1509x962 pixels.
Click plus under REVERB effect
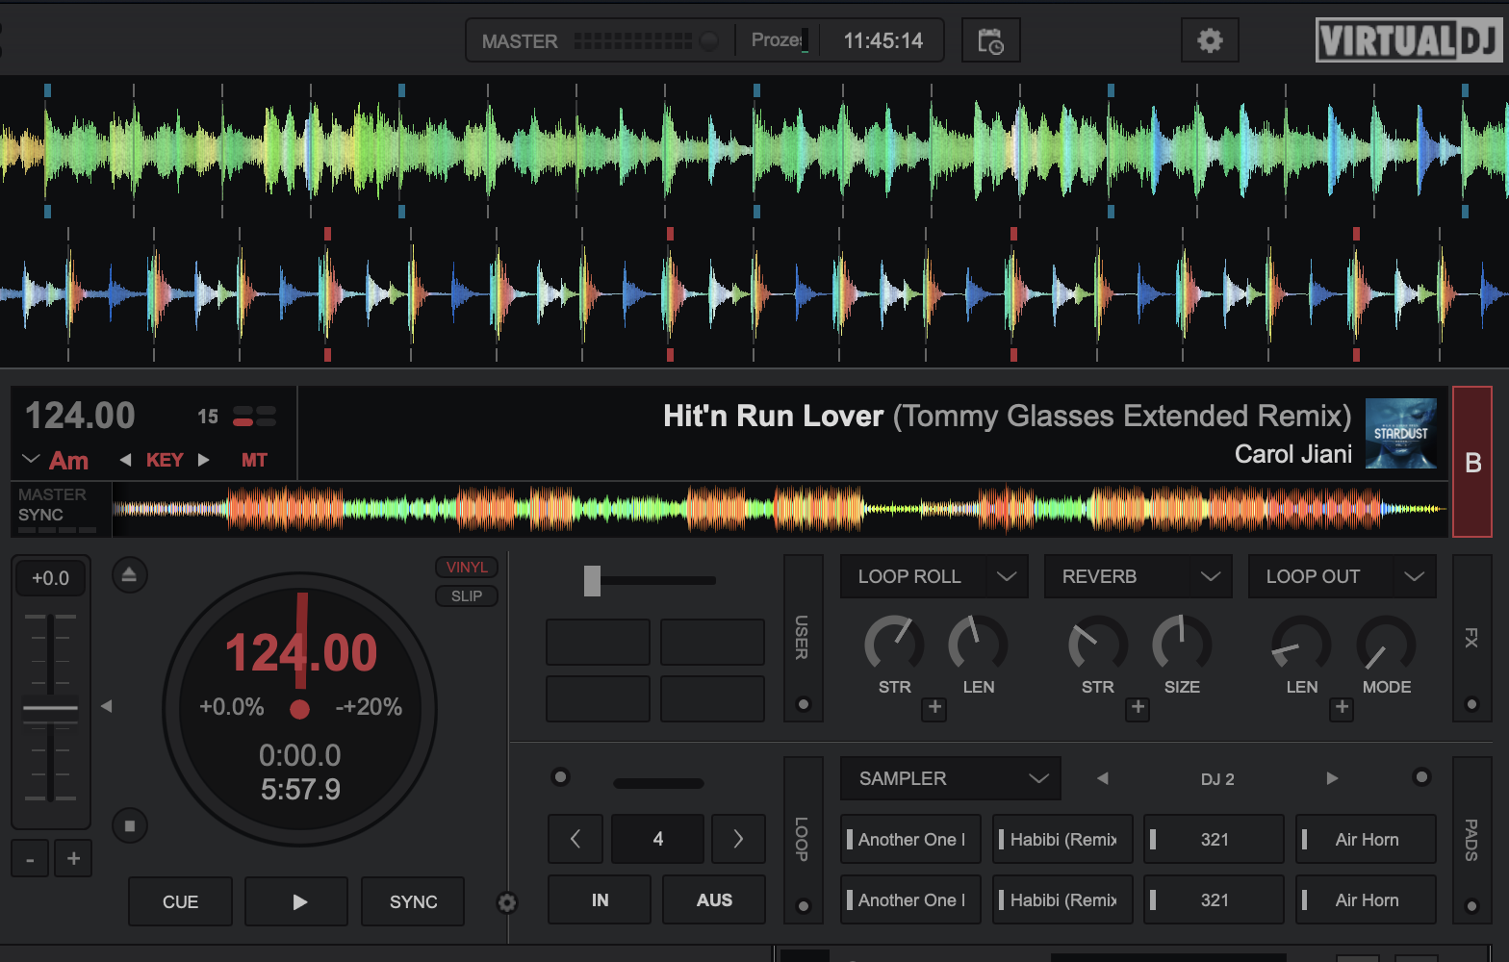pyautogui.click(x=1138, y=708)
